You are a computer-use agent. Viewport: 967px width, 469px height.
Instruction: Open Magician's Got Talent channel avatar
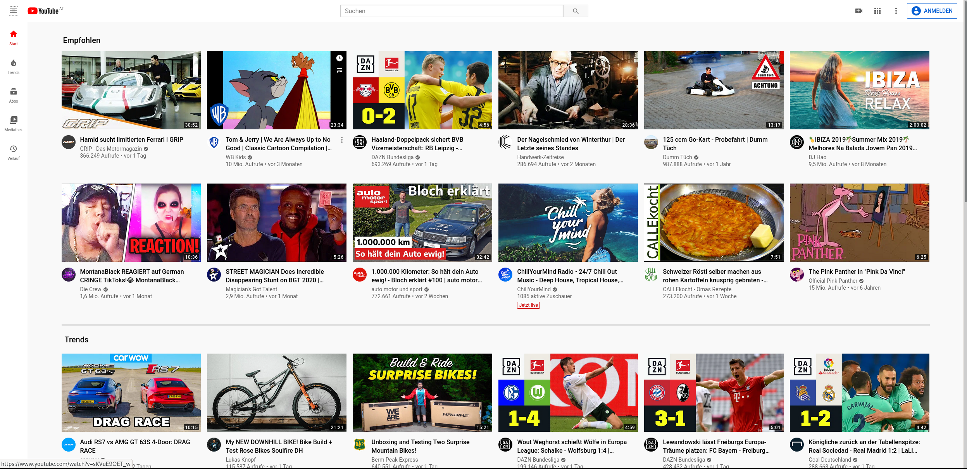(x=214, y=275)
